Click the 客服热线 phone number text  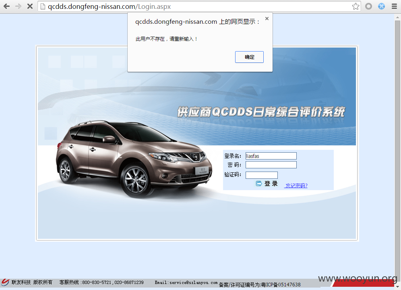pyautogui.click(x=101, y=282)
